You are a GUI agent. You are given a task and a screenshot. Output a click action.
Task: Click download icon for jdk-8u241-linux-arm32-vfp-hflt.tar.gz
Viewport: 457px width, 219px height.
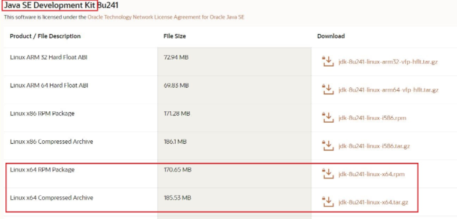tap(328, 62)
